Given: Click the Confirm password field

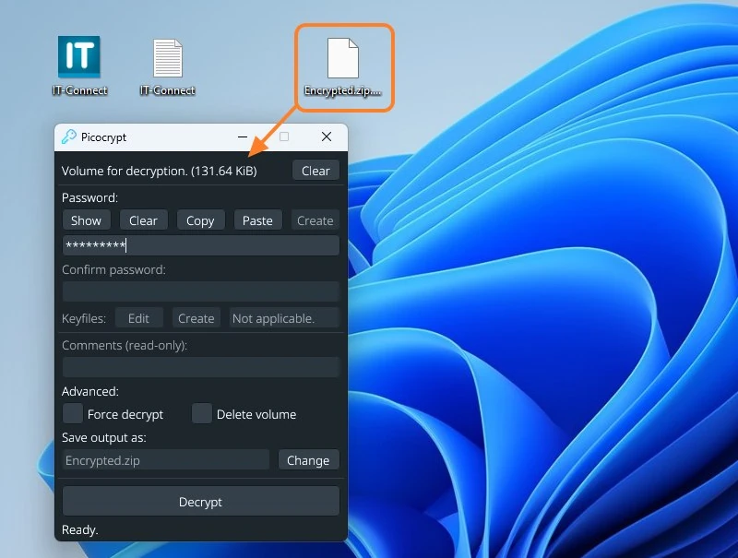Looking at the screenshot, I should [201, 291].
